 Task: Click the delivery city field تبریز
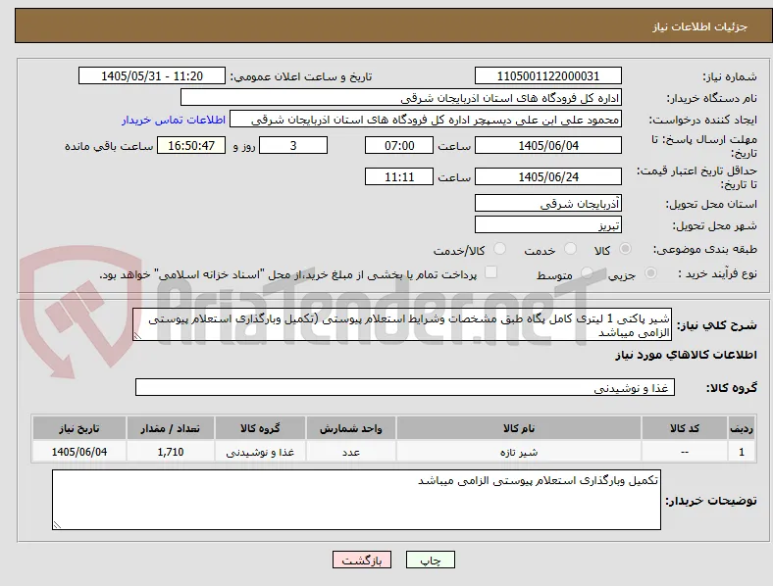tap(548, 224)
